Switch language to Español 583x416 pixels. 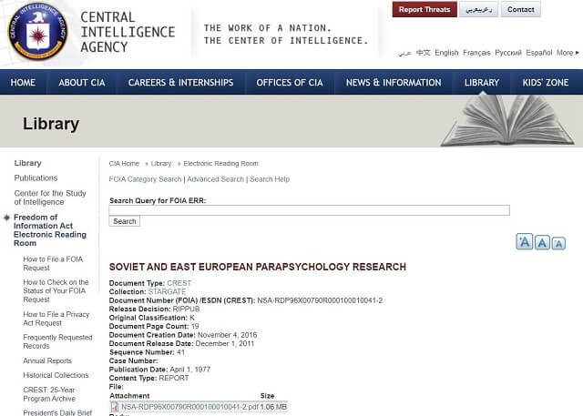point(538,53)
